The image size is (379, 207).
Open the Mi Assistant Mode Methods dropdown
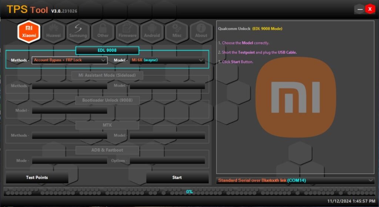tap(70, 86)
